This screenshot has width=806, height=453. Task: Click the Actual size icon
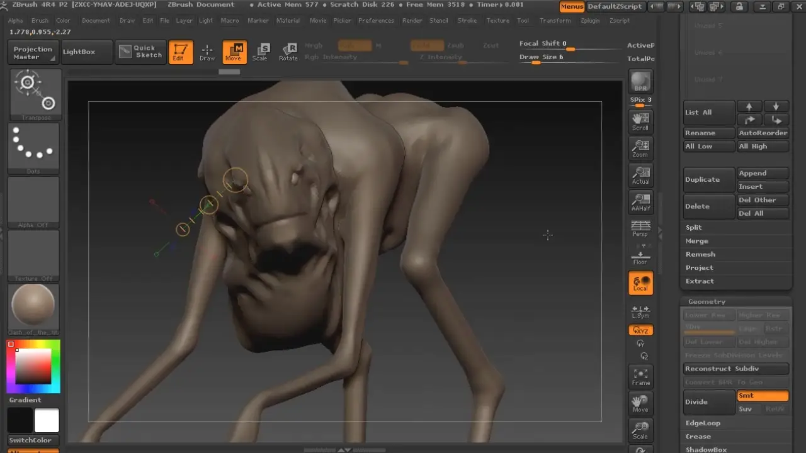[x=640, y=176]
